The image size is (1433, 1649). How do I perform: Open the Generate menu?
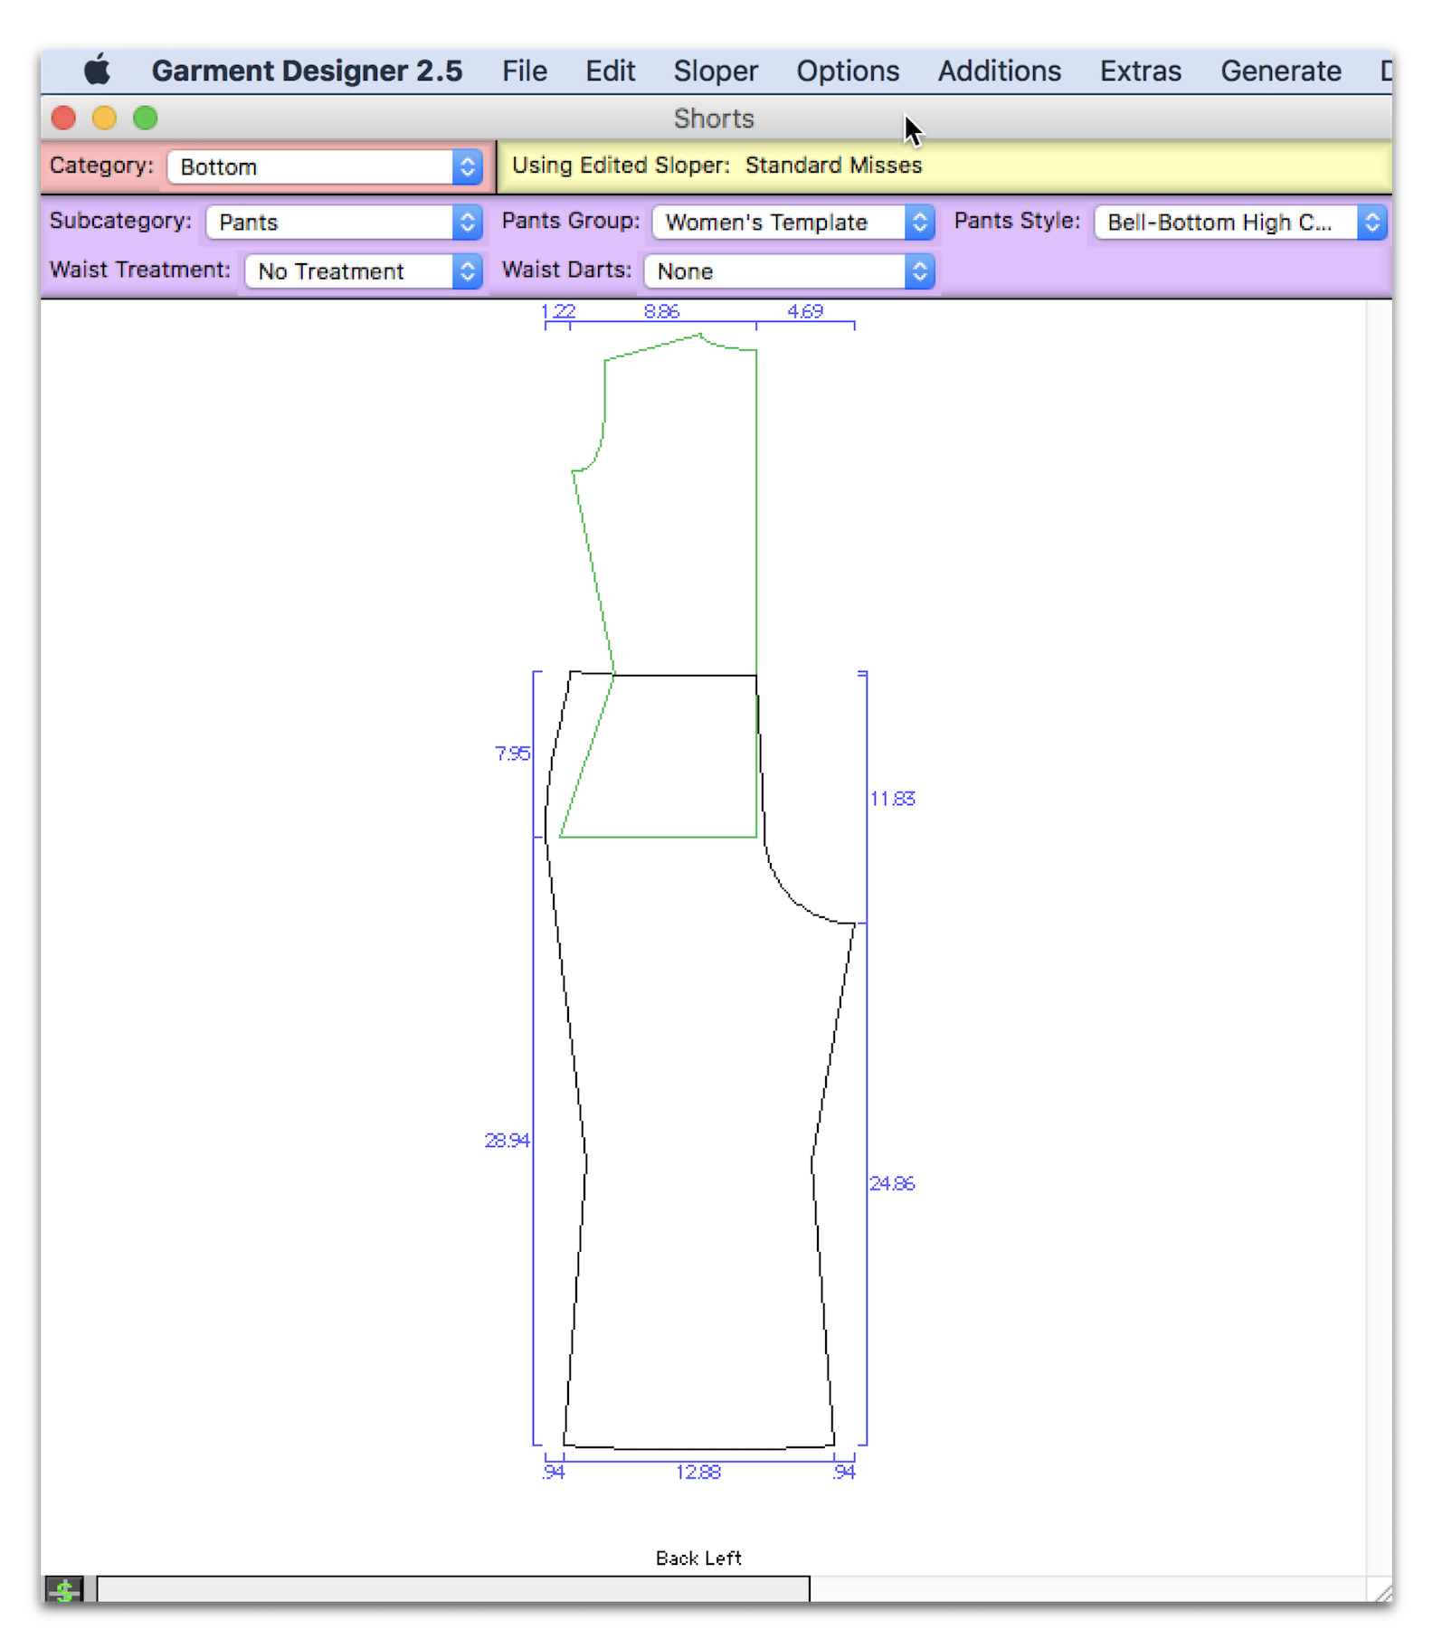tap(1280, 71)
